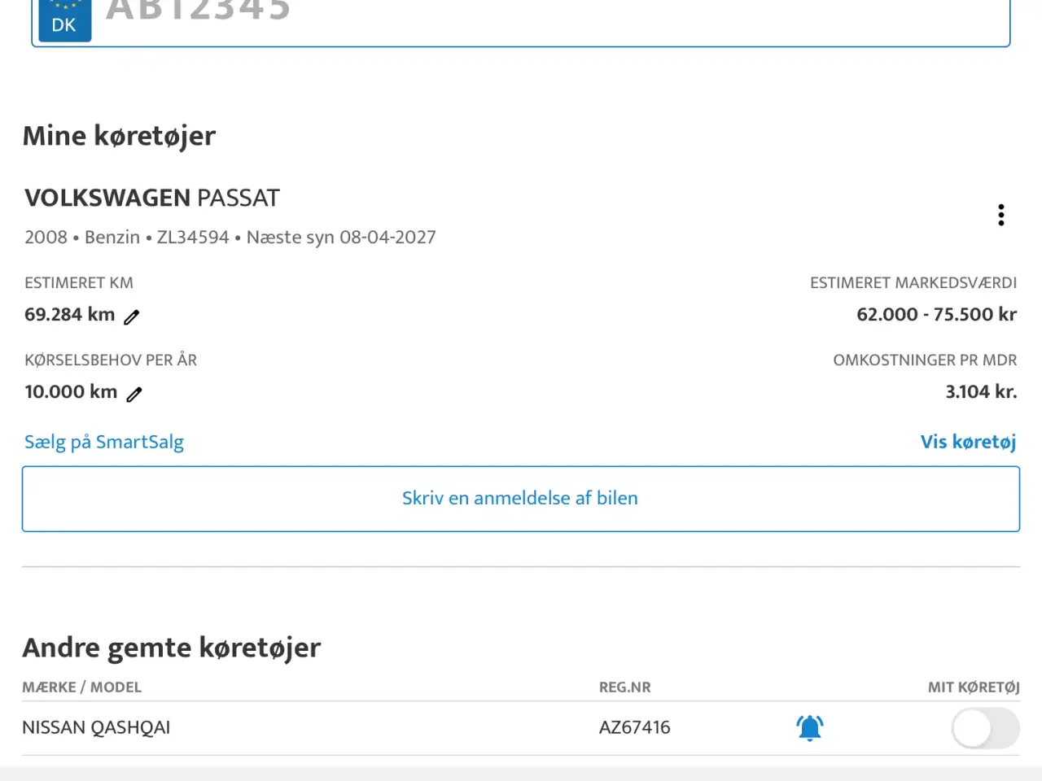
Task: Open Sælg på SmartSalg
Action: coord(103,442)
